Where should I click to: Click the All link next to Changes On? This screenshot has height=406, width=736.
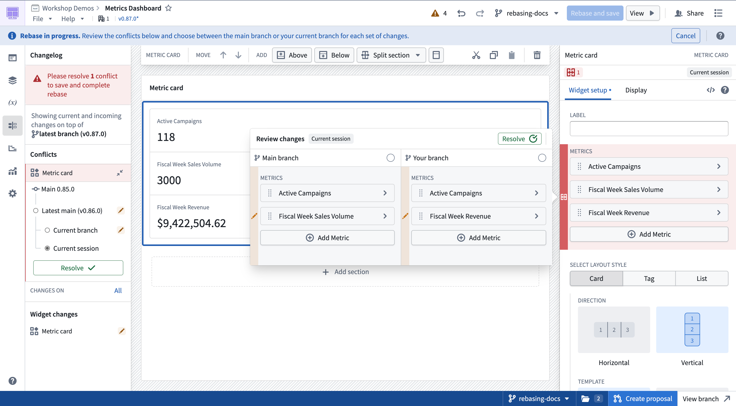pos(118,290)
